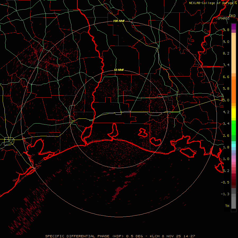The width and height of the screenshot is (238, 238).
Task: Click the -0.5 value on the legend
Action: [225, 182]
